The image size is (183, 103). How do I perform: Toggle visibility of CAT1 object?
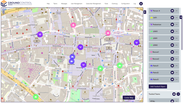click(x=172, y=18)
